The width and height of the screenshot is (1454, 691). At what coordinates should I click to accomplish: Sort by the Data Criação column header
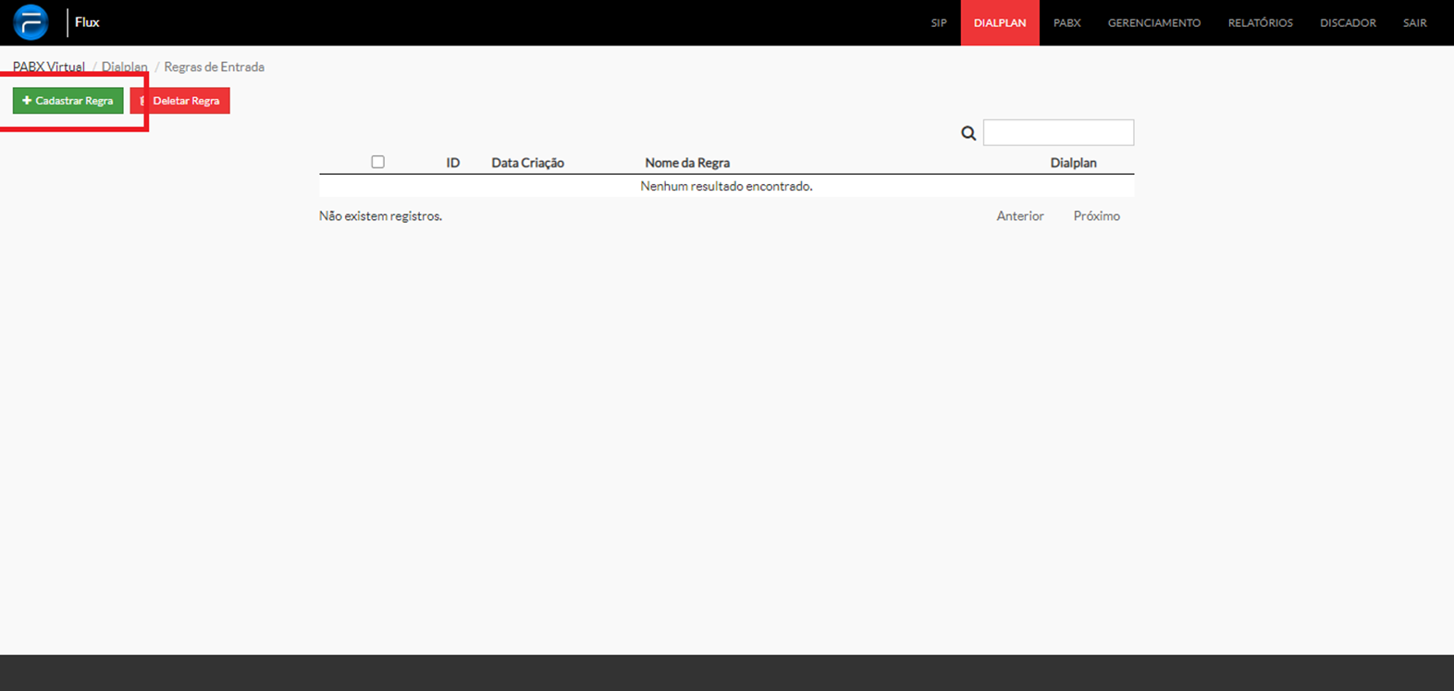coord(527,163)
